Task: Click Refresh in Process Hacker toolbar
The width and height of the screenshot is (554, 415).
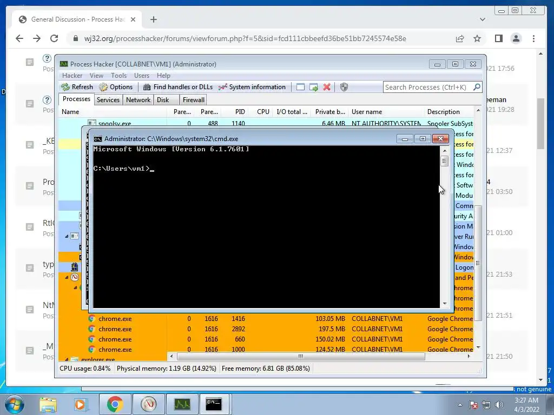Action: (77, 87)
